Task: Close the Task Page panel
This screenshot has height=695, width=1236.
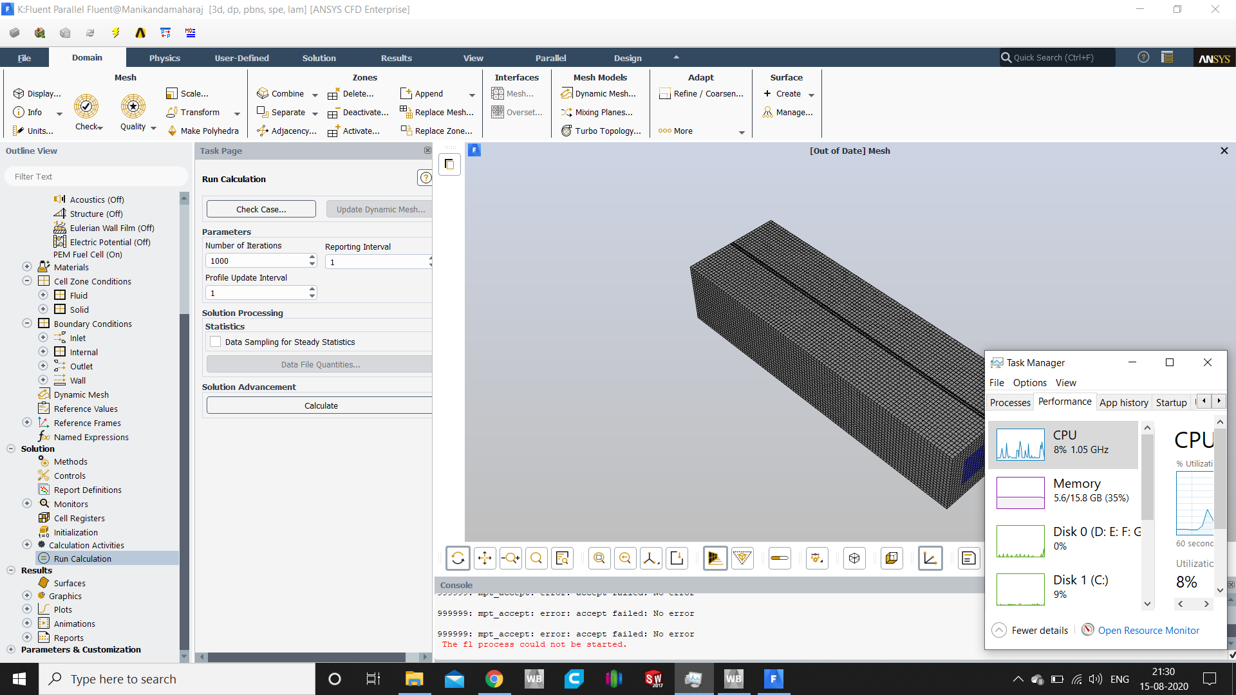Action: point(427,150)
